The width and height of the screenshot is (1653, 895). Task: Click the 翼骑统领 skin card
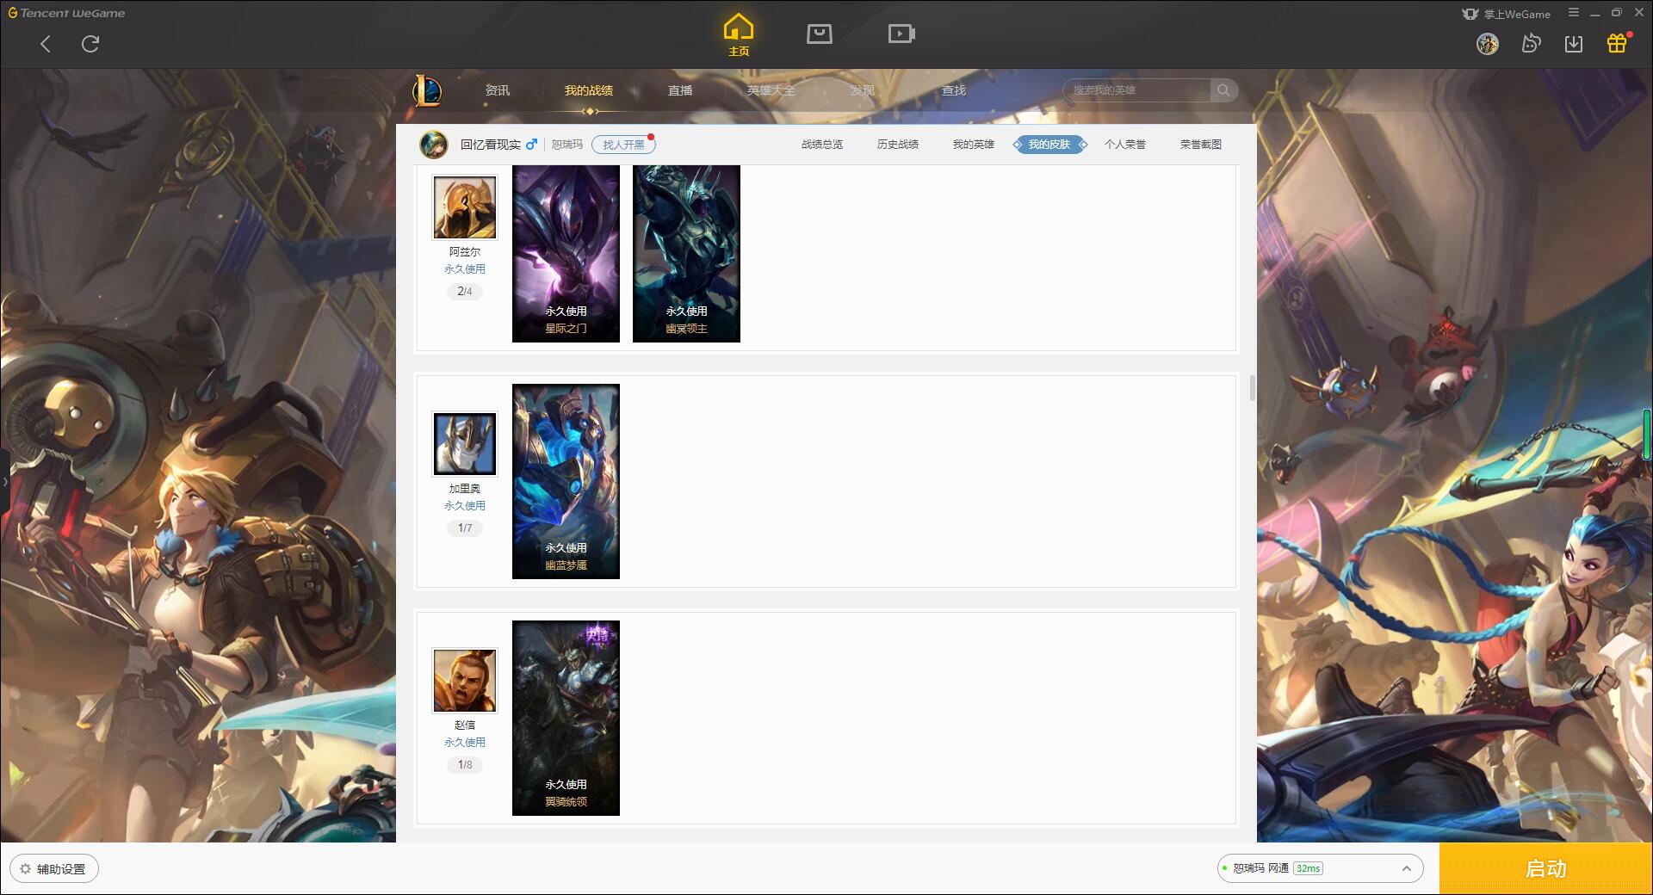click(566, 718)
